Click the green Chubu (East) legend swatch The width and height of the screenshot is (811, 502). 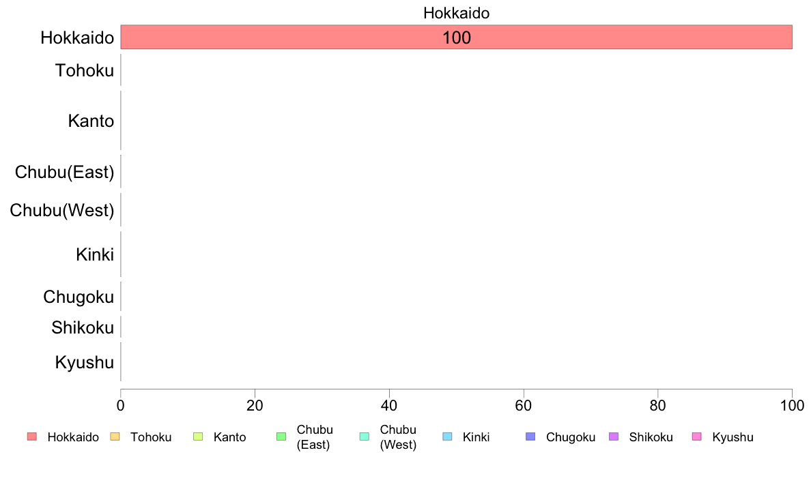pyautogui.click(x=281, y=437)
